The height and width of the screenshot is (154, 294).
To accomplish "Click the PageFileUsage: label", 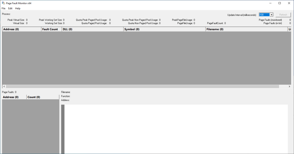I will (x=185, y=23).
